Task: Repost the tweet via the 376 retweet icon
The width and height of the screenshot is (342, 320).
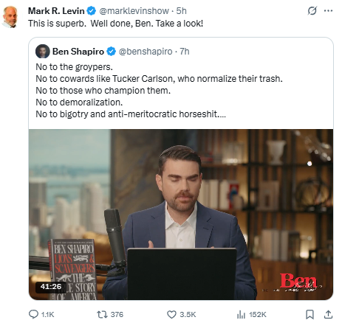Action: [102, 314]
